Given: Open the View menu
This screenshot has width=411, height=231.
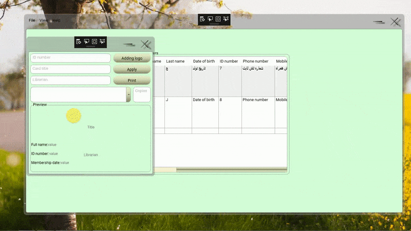Looking at the screenshot, I should click(44, 20).
